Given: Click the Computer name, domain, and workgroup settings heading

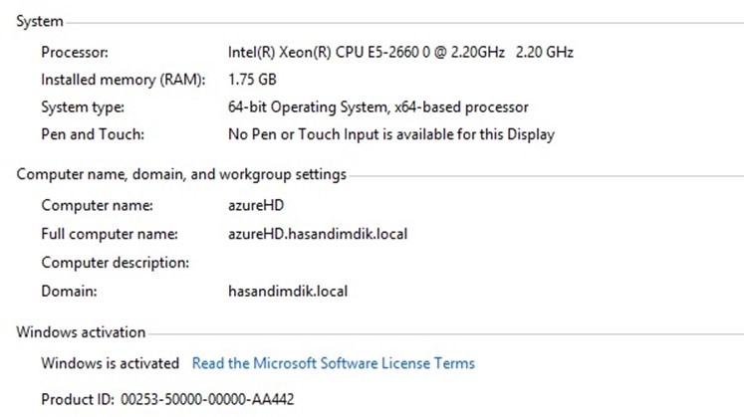Looking at the screenshot, I should (x=181, y=174).
